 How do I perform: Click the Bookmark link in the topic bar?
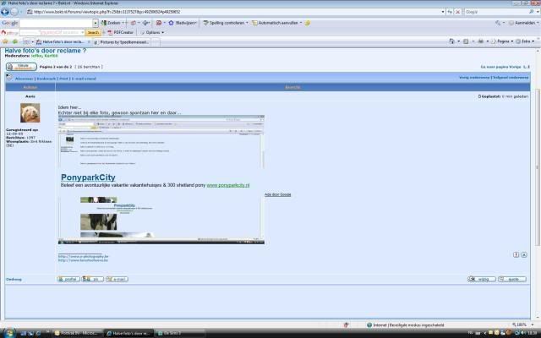pos(46,79)
